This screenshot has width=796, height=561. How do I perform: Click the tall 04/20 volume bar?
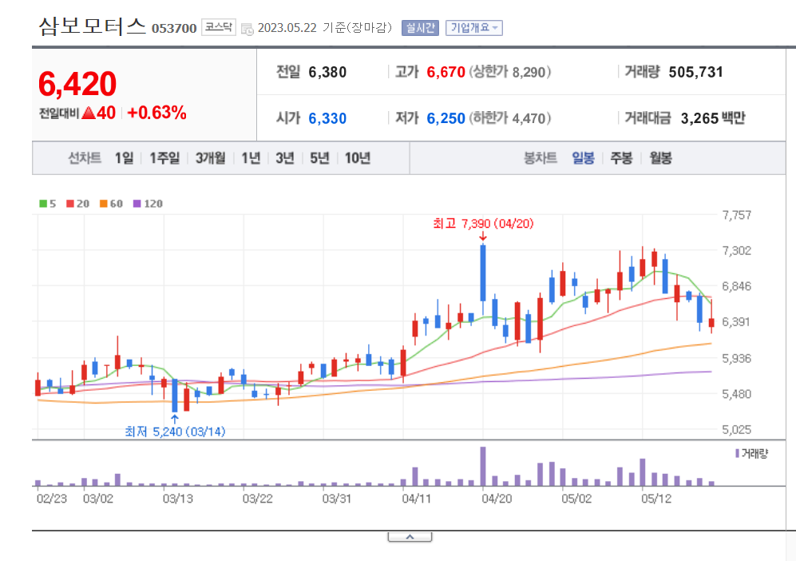coord(483,466)
